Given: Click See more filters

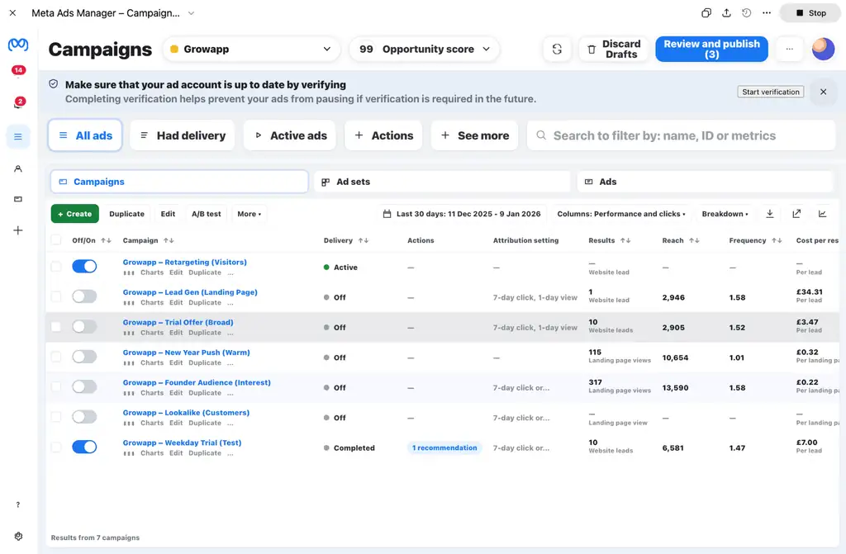Looking at the screenshot, I should pyautogui.click(x=475, y=135).
